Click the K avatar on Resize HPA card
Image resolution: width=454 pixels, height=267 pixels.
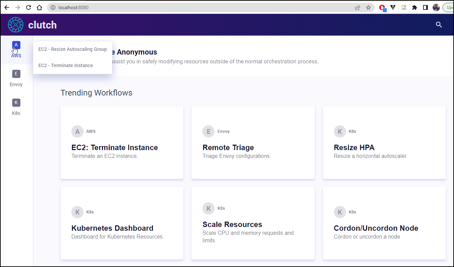[x=340, y=131]
